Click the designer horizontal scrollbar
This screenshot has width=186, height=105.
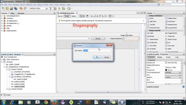[108, 92]
